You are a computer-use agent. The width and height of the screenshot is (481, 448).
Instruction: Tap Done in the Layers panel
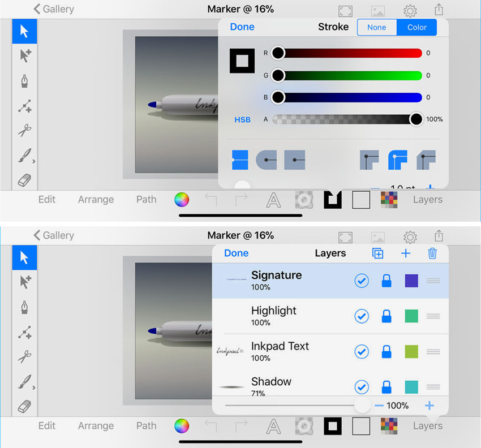coord(236,253)
